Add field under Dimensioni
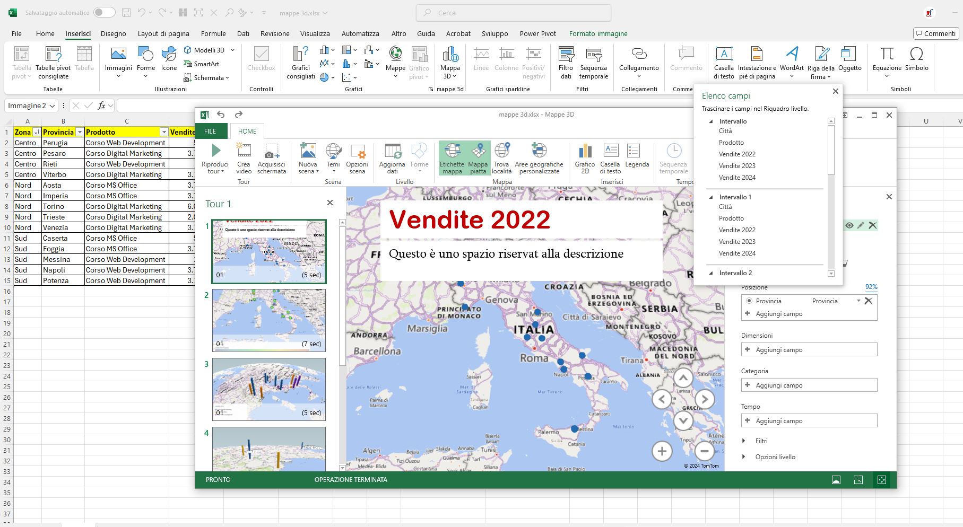The width and height of the screenshot is (963, 527). point(809,349)
